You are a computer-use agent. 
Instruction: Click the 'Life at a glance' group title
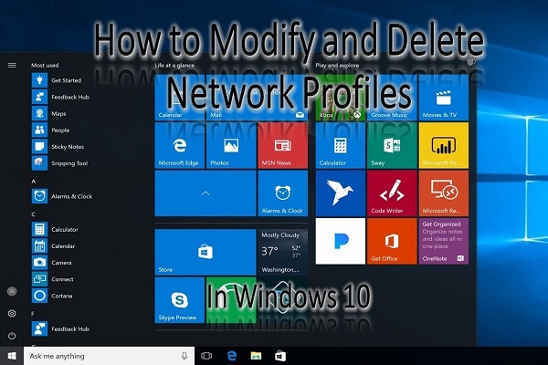point(174,66)
